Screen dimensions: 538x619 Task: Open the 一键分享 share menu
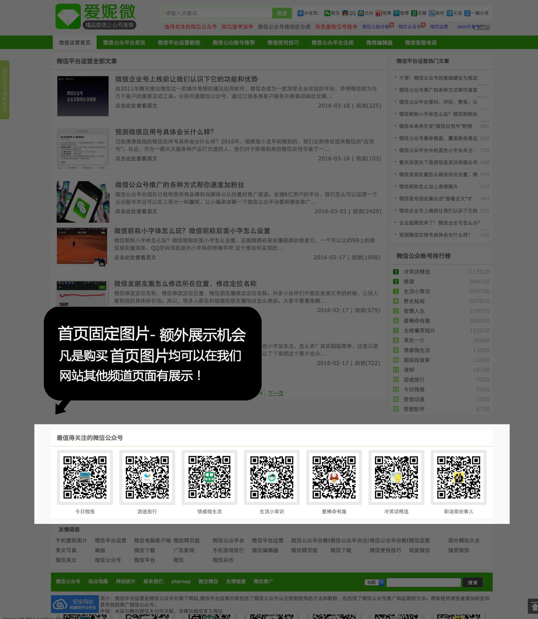point(467,13)
